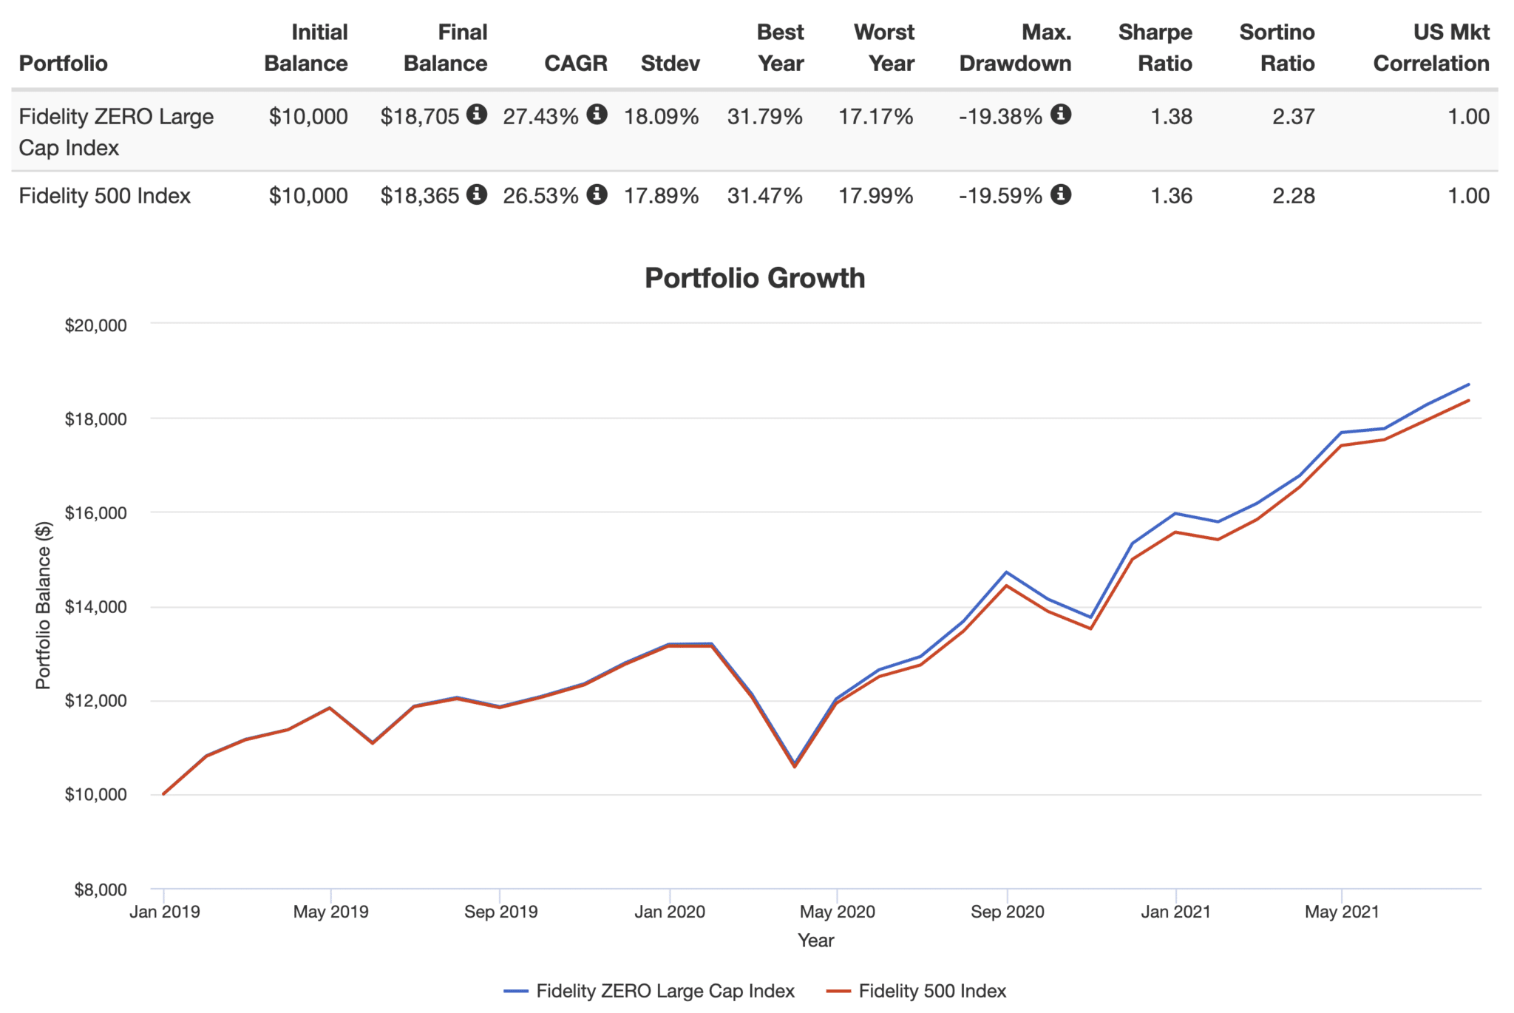Viewport: 1514px width, 1013px height.
Task: Select Portfolio column header
Action: 64,64
